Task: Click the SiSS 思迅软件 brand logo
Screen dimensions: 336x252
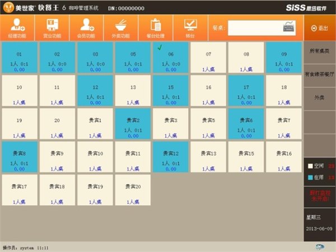Action: [x=306, y=8]
